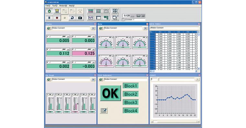Click the circular arrow reset icon
Screen dimensions: 246x128
(72, 18)
